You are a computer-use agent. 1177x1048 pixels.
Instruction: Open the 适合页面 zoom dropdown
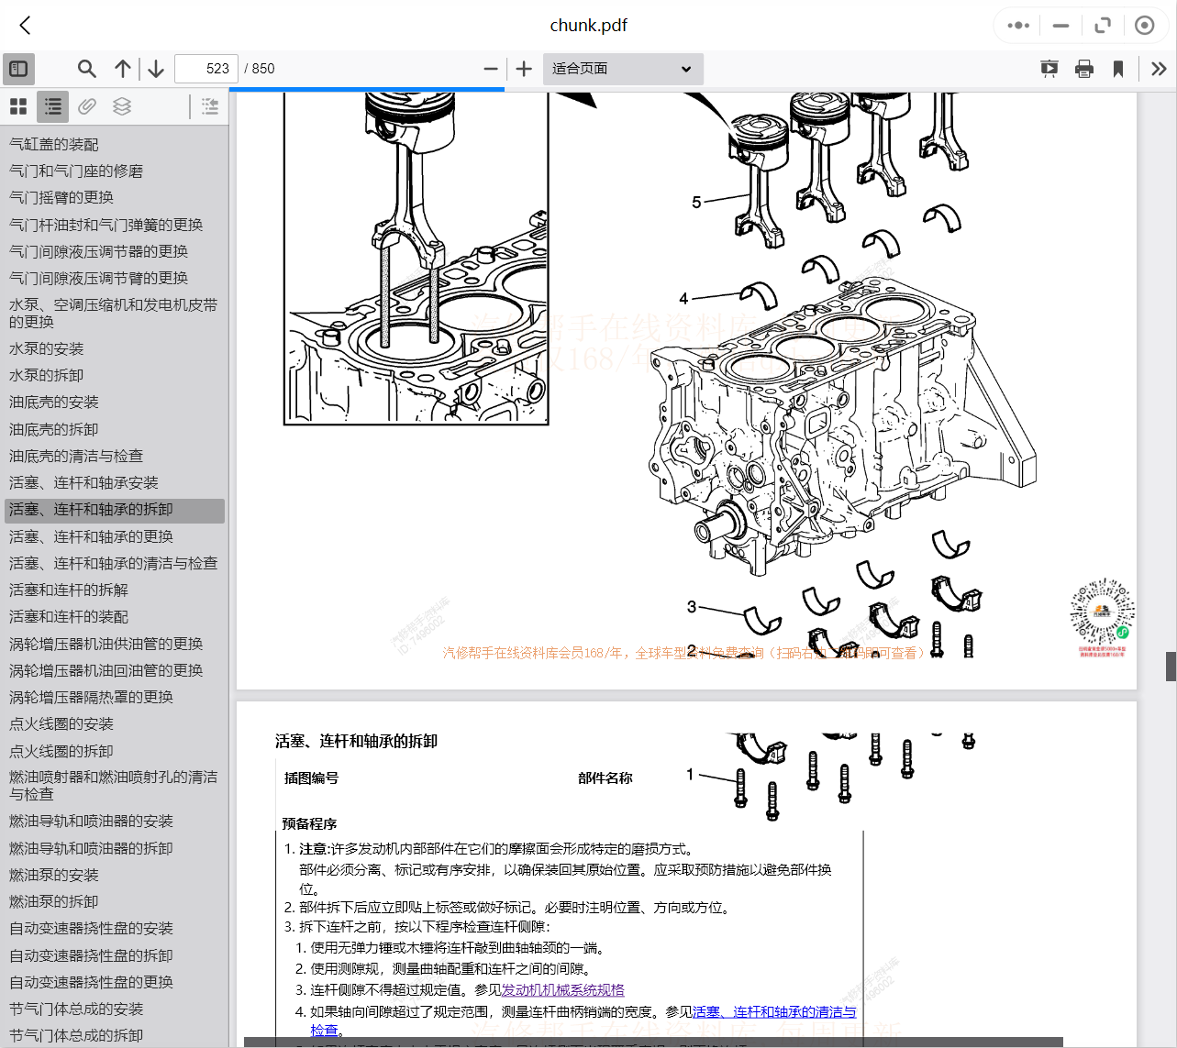click(x=623, y=69)
